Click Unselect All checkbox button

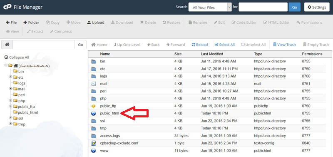(253, 45)
